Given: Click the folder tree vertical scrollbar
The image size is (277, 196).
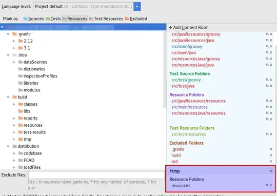Looking at the screenshot, I should click(165, 69).
